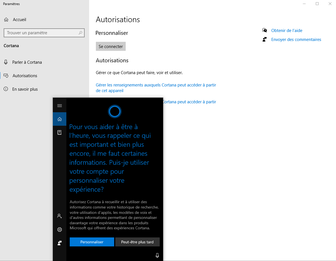Select the Cortana Home icon
Screen dimensions: 336x261
(60, 119)
